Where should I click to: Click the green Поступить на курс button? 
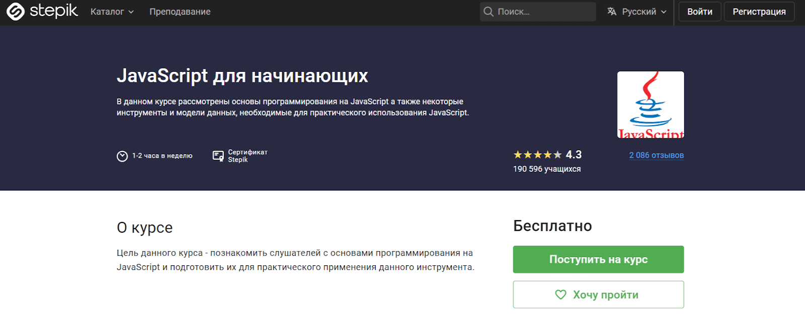click(x=598, y=259)
